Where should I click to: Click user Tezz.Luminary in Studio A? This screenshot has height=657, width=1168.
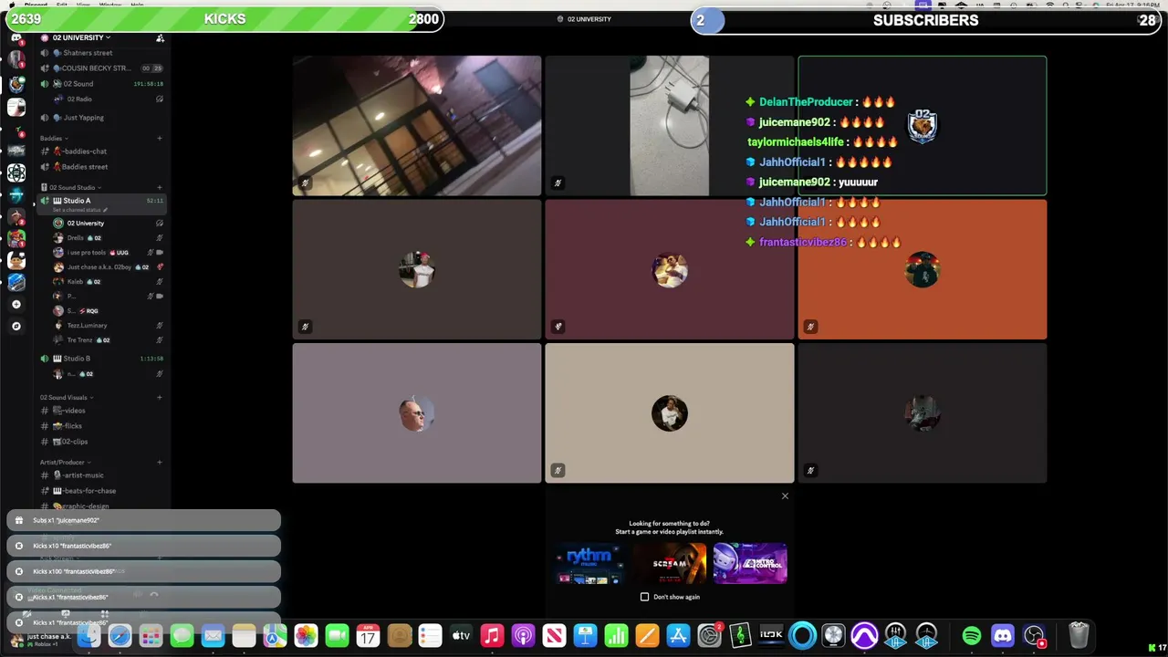point(108,326)
